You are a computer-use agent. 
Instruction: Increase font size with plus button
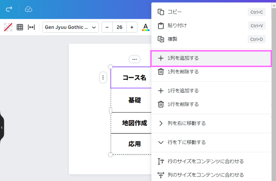coord(132,27)
